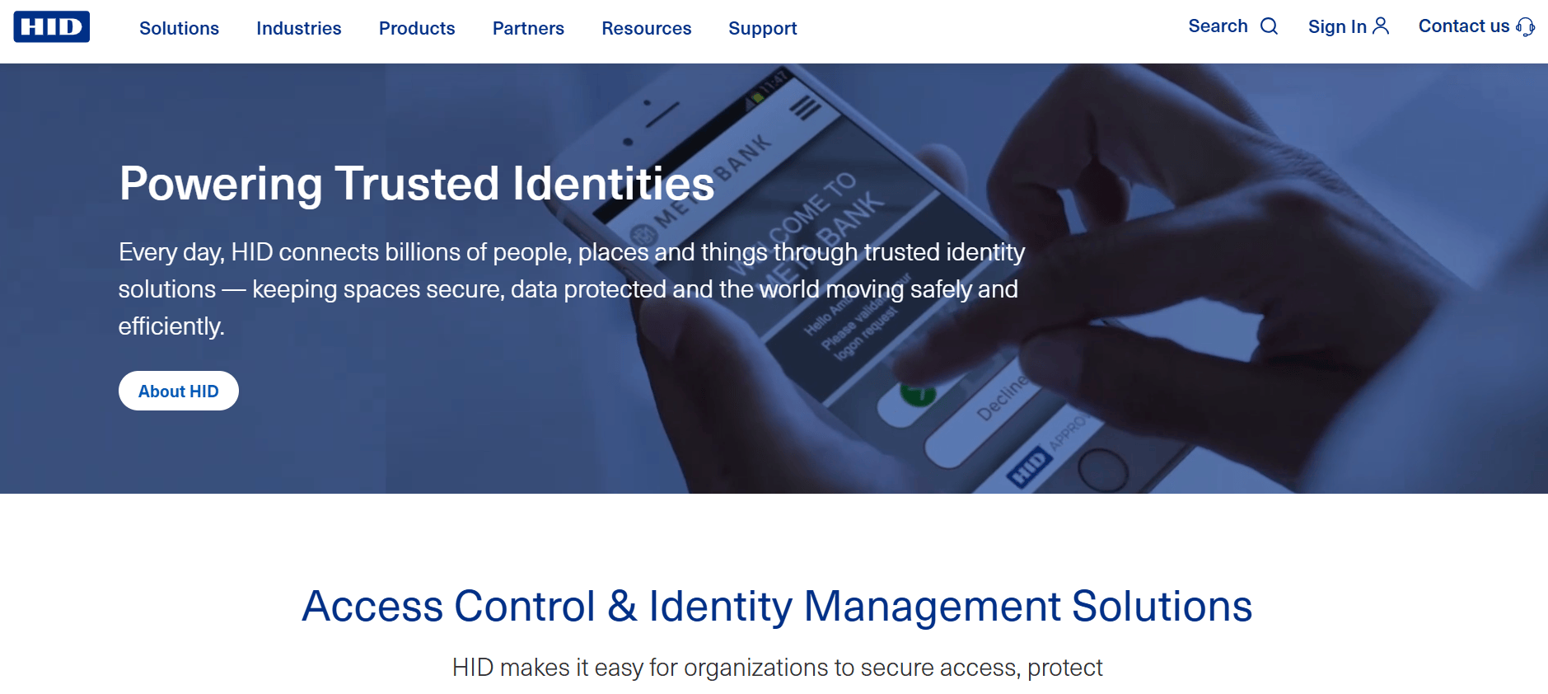Click the hero paragraph about trusted identity
This screenshot has height=694, width=1548.
click(x=572, y=289)
